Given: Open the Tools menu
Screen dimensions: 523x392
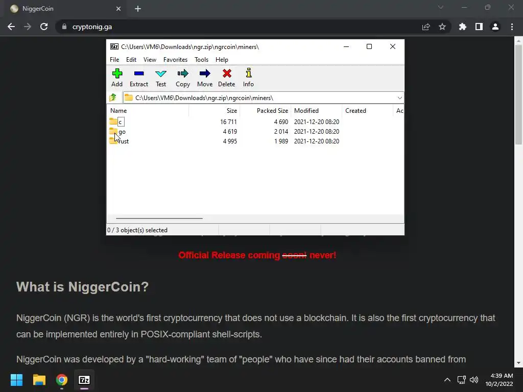Looking at the screenshot, I should (201, 60).
